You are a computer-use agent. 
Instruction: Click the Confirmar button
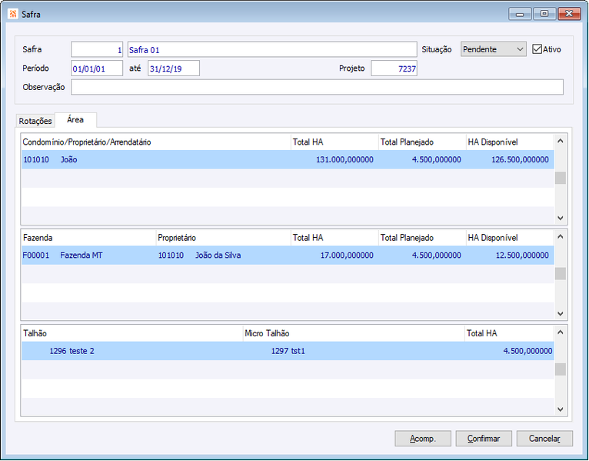484,439
